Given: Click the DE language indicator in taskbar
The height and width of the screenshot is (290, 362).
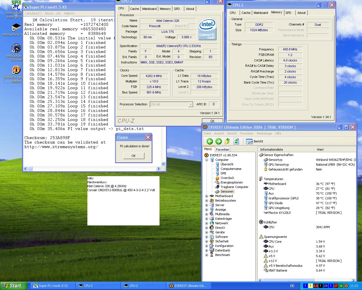Looking at the screenshot, I should [292, 286].
